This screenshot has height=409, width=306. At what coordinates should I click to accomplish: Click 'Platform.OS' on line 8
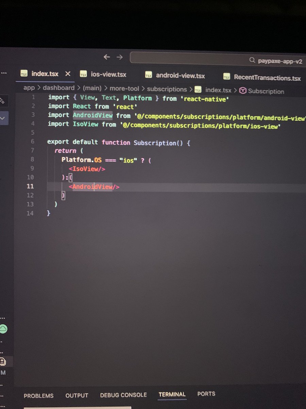click(82, 160)
